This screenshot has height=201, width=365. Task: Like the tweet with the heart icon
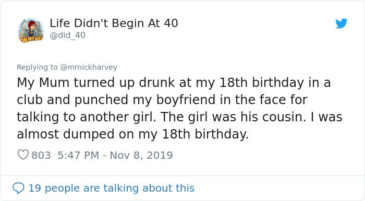23,155
